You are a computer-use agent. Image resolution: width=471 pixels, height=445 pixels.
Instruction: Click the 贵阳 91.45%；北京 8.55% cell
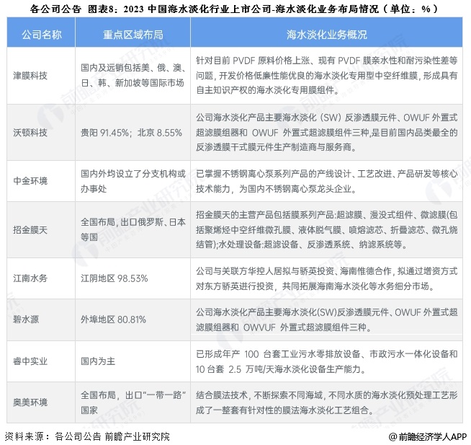point(131,133)
